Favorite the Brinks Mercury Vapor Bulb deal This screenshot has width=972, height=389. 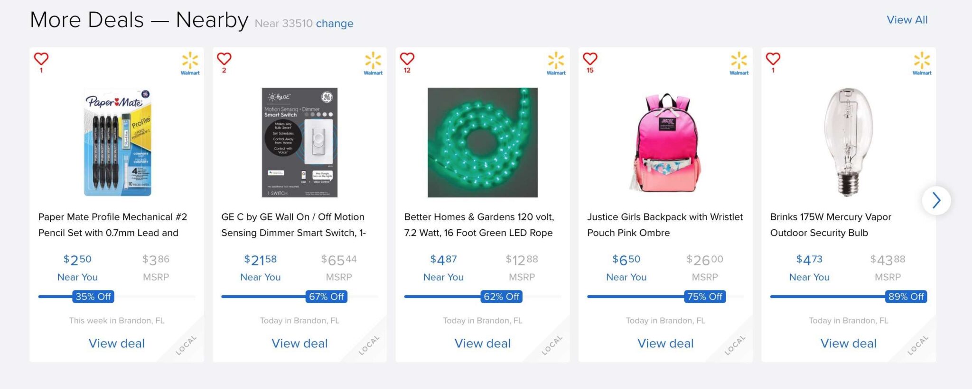(773, 59)
